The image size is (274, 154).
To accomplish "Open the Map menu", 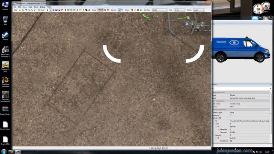I will [30, 7].
